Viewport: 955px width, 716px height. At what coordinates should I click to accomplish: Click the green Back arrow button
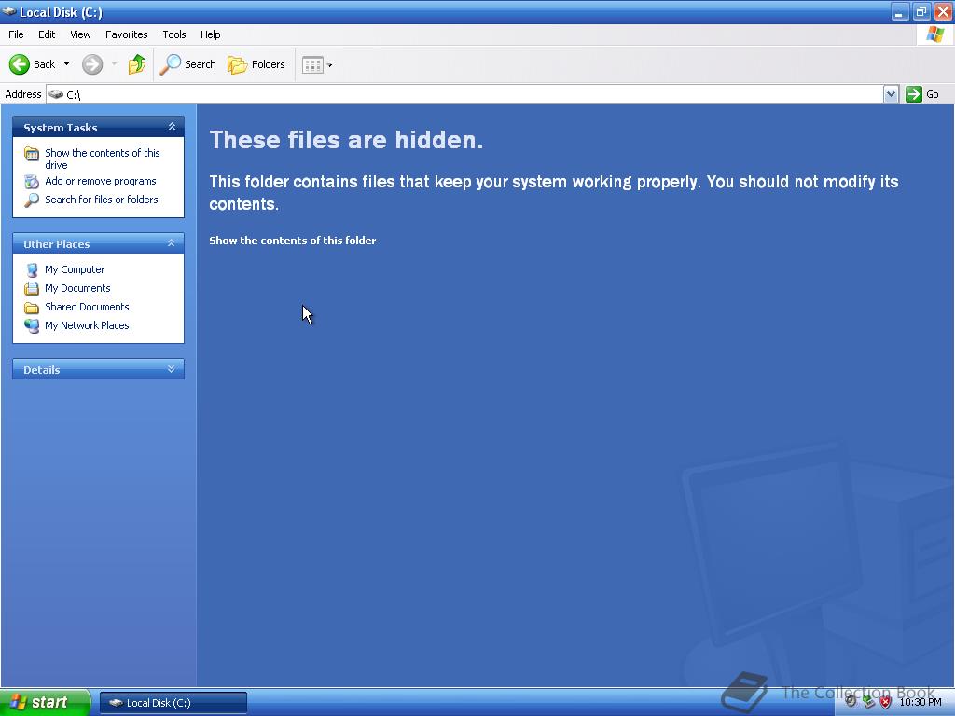point(20,64)
